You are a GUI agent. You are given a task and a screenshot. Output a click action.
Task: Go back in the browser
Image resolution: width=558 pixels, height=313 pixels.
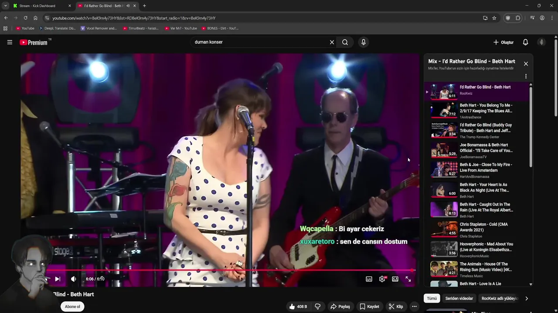6,18
